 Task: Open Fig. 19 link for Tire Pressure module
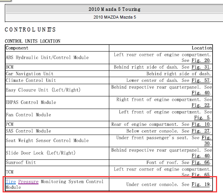pyautogui.click(x=201, y=185)
